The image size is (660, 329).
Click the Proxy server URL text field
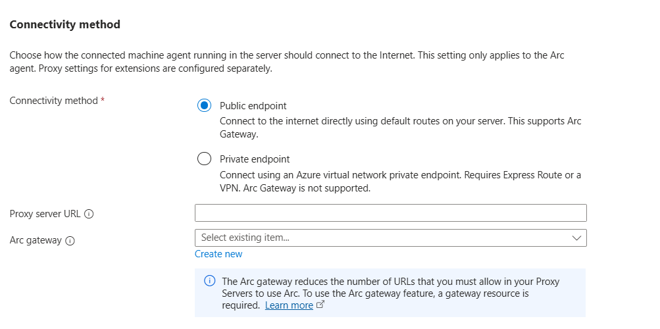click(x=390, y=213)
